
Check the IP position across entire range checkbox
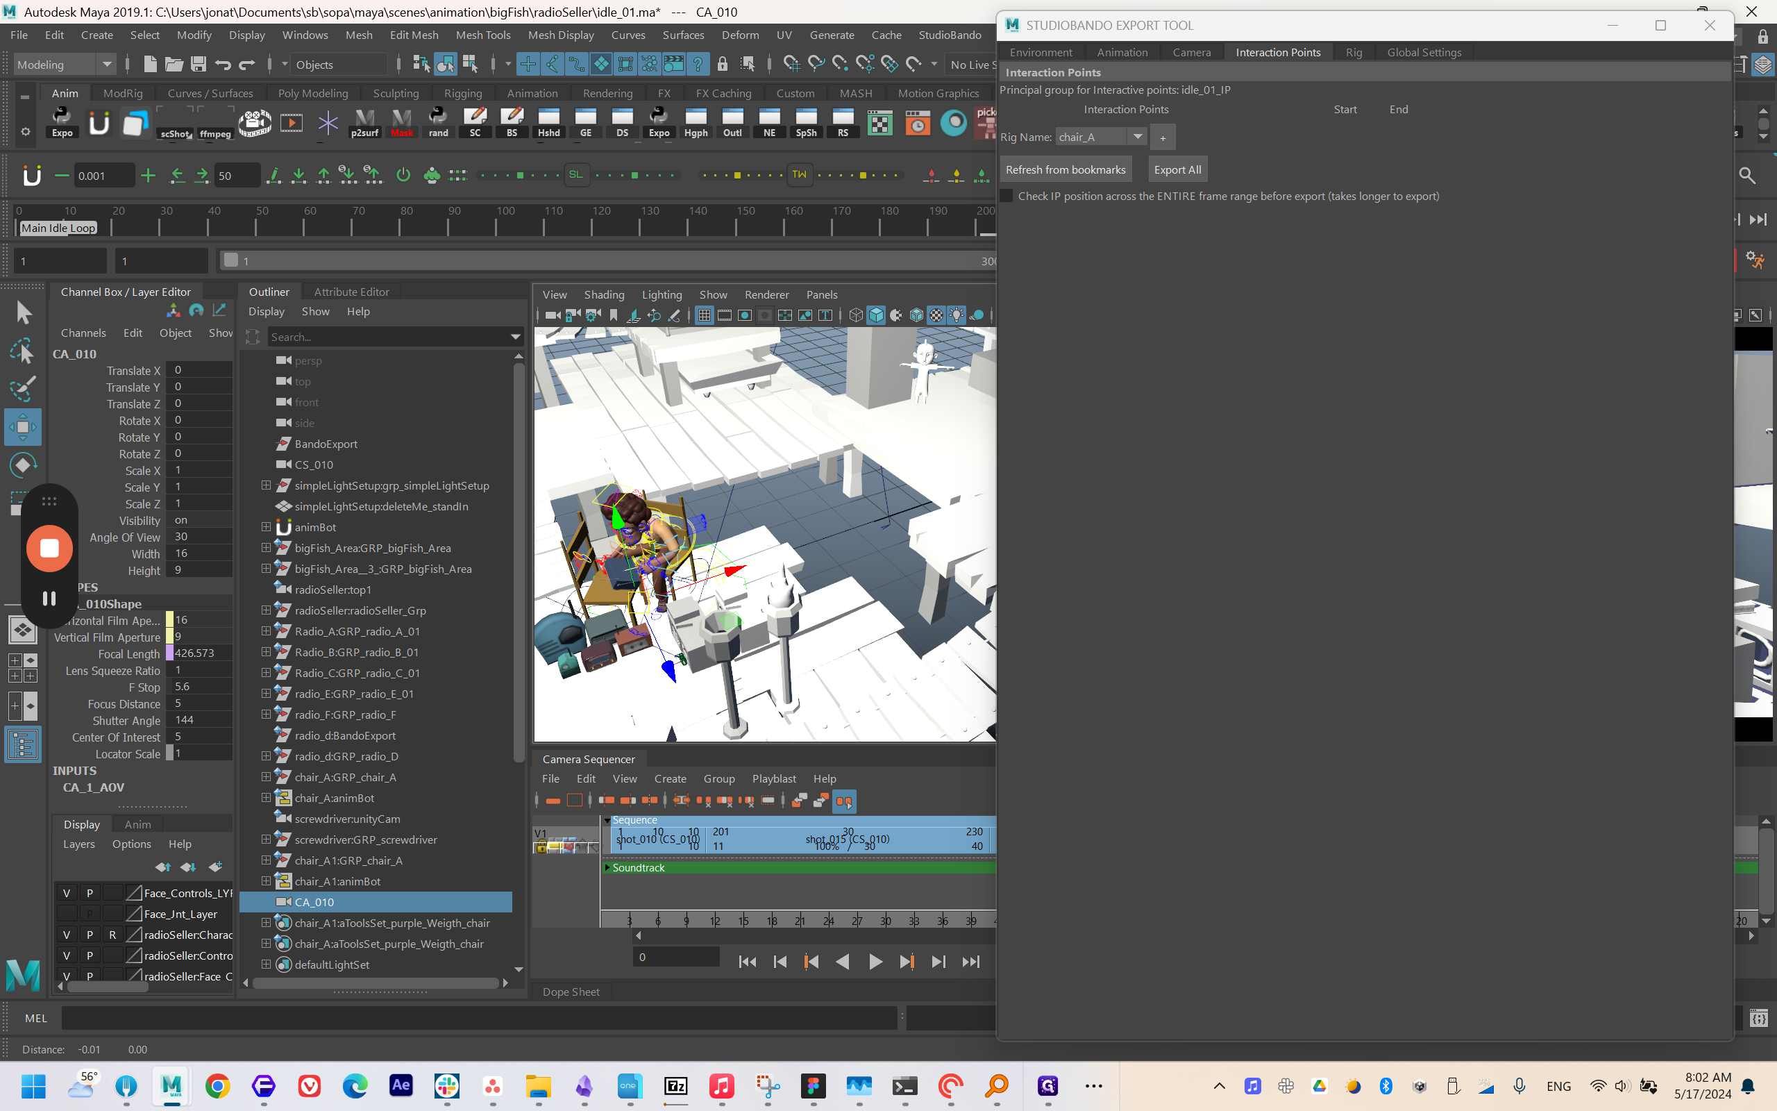coord(1007,197)
